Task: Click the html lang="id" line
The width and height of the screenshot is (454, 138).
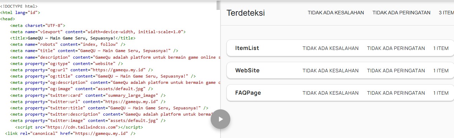Action: point(20,13)
